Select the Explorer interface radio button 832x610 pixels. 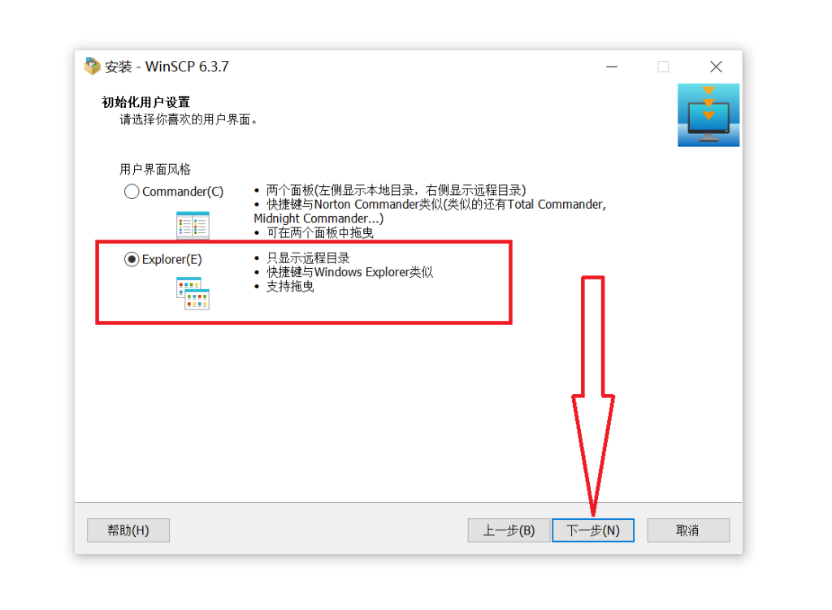[132, 259]
